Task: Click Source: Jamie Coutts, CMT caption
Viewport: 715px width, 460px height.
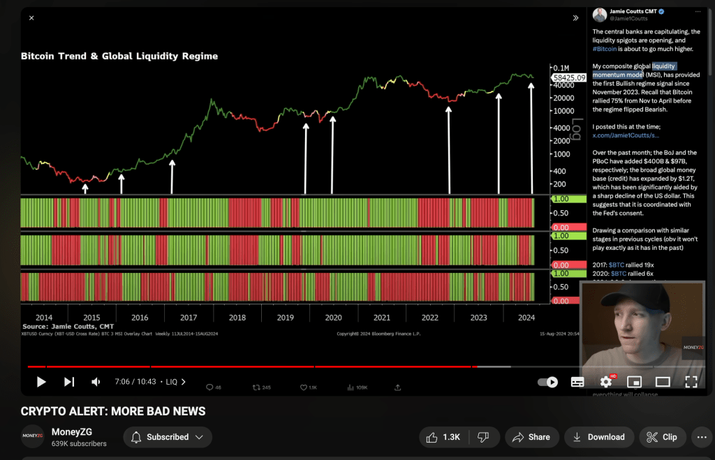Action: [68, 327]
